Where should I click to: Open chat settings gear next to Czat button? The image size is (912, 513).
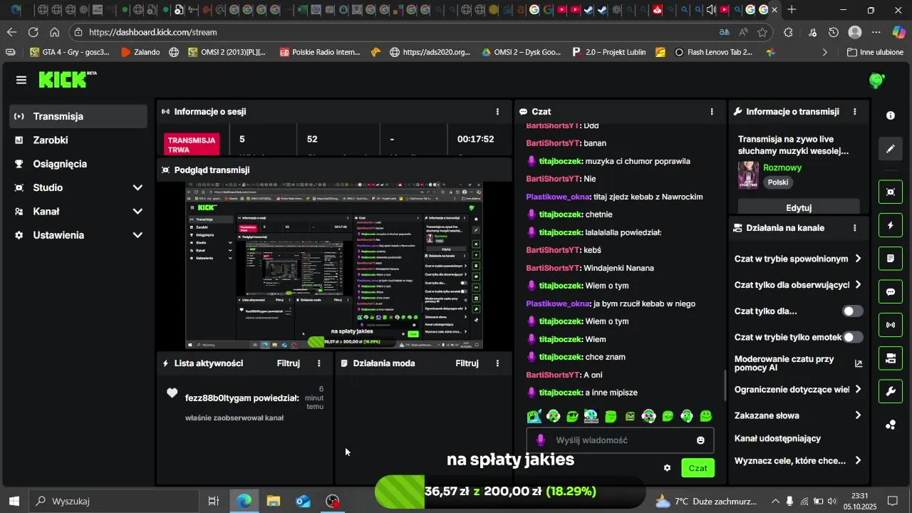point(667,468)
